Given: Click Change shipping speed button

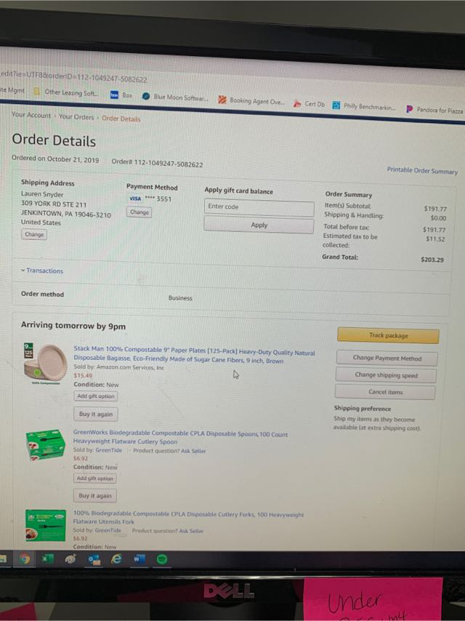Looking at the screenshot, I should (x=387, y=375).
